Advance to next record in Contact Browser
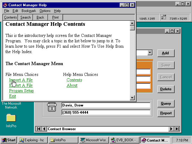Image resolution: width=192 pixels, height=144 pixels. point(171,129)
